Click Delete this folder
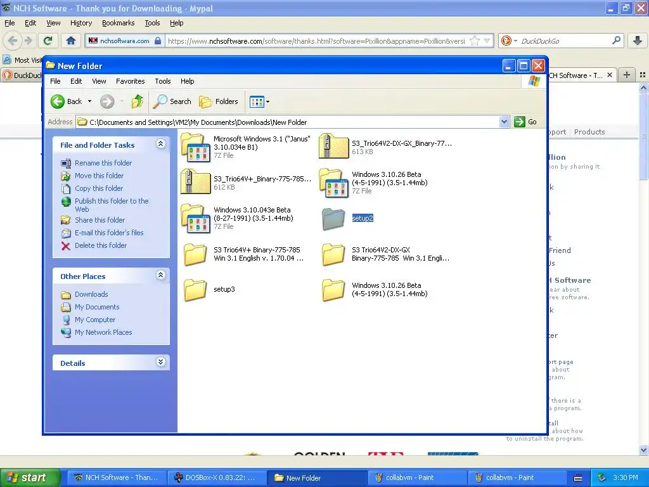Screen dimensions: 649x487 coord(101,245)
